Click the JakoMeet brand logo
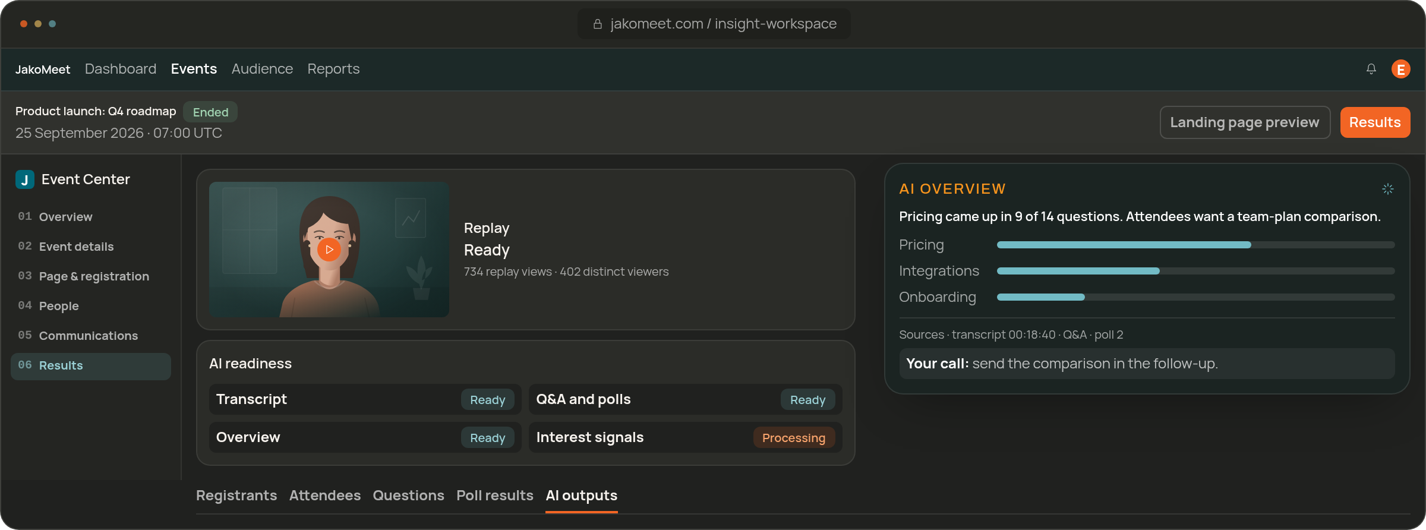The image size is (1426, 530). pyautogui.click(x=43, y=70)
